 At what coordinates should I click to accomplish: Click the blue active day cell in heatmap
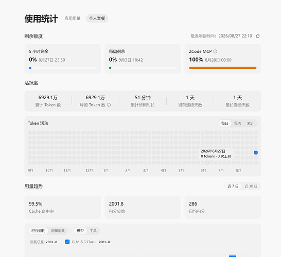tap(256, 153)
